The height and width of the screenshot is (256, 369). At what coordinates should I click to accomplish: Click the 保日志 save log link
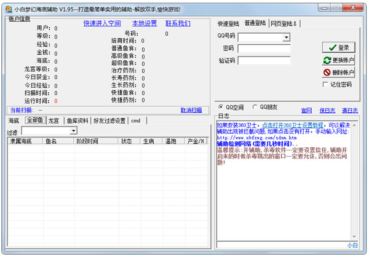[x=327, y=111]
